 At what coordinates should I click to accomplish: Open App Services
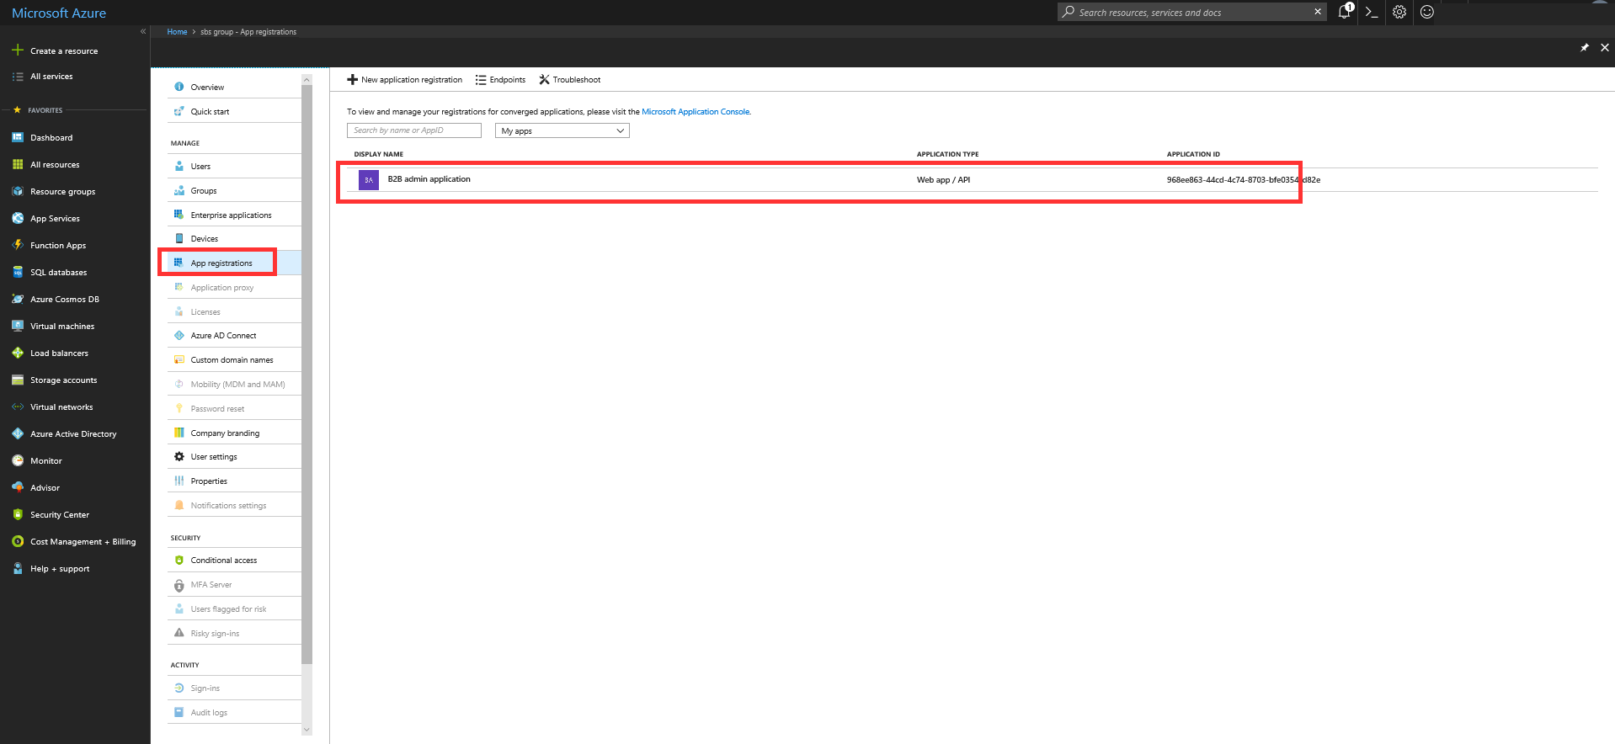coord(55,219)
